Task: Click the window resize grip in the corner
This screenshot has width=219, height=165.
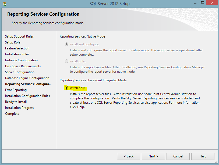Action: [x=216, y=162]
